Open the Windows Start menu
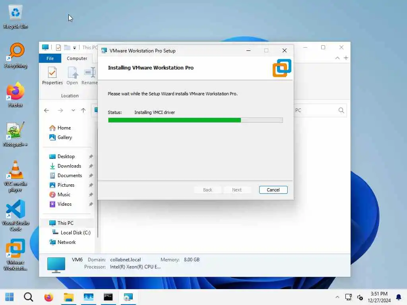The image size is (407, 305). click(10, 297)
